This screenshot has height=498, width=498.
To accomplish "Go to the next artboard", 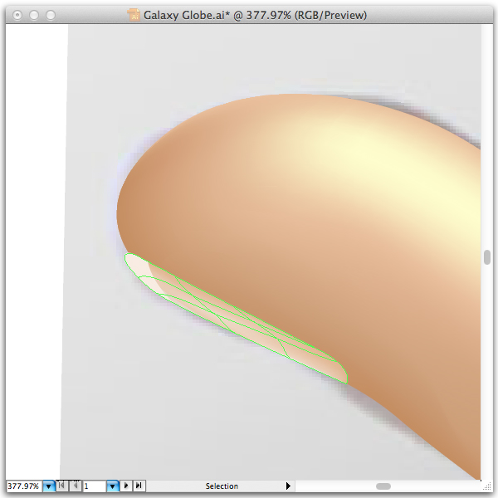I will coord(126,486).
